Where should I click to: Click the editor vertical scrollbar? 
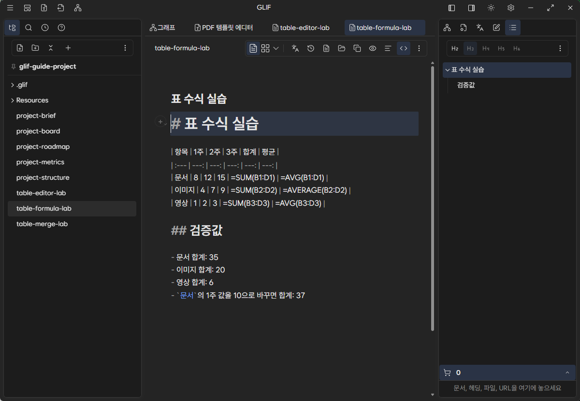pos(432,198)
